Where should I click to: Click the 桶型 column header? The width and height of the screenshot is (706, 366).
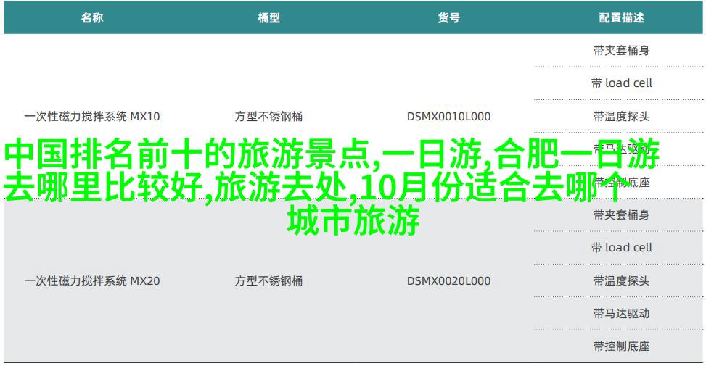pos(268,18)
